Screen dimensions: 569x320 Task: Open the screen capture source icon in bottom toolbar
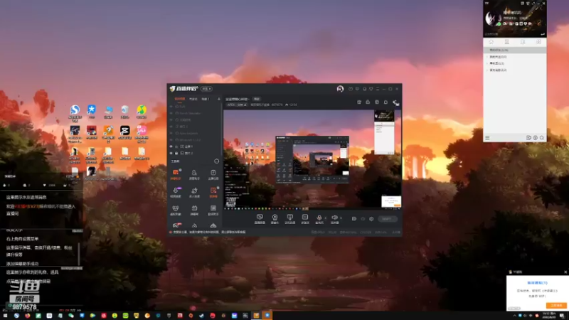(260, 218)
